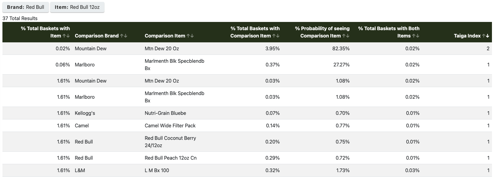Select the L M Bx 100 row
This screenshot has width=495, height=177.
click(x=213, y=170)
